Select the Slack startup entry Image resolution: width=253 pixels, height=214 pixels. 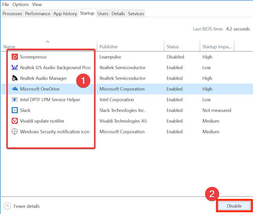tap(25, 110)
